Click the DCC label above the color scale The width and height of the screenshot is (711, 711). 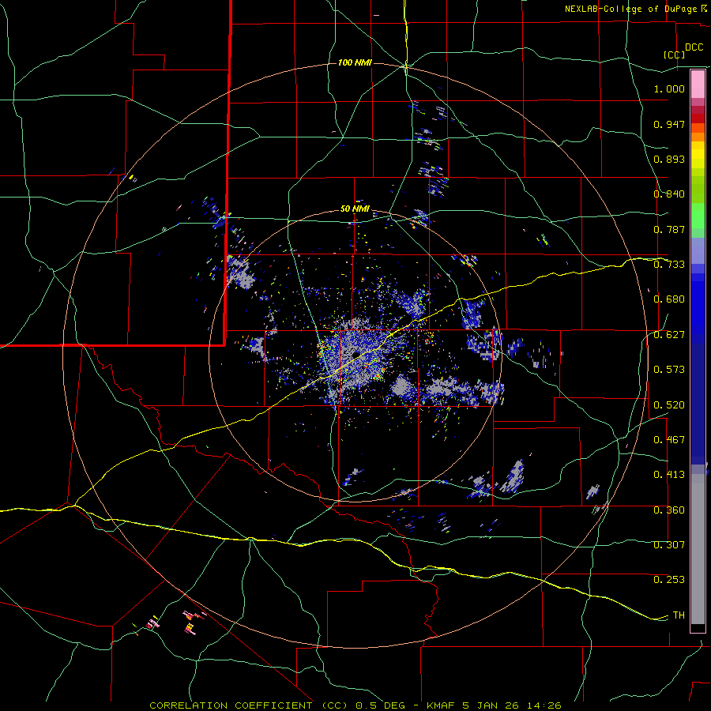694,47
